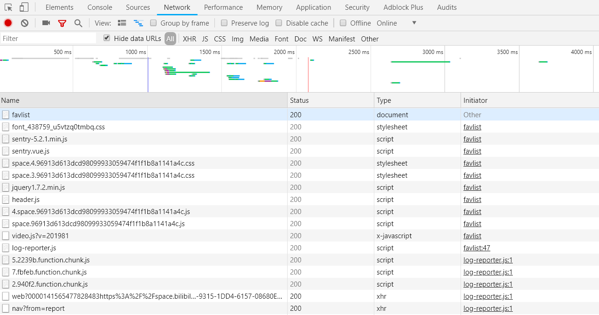599x315 pixels.
Task: Click the capture screenshots camera icon
Action: 46,23
